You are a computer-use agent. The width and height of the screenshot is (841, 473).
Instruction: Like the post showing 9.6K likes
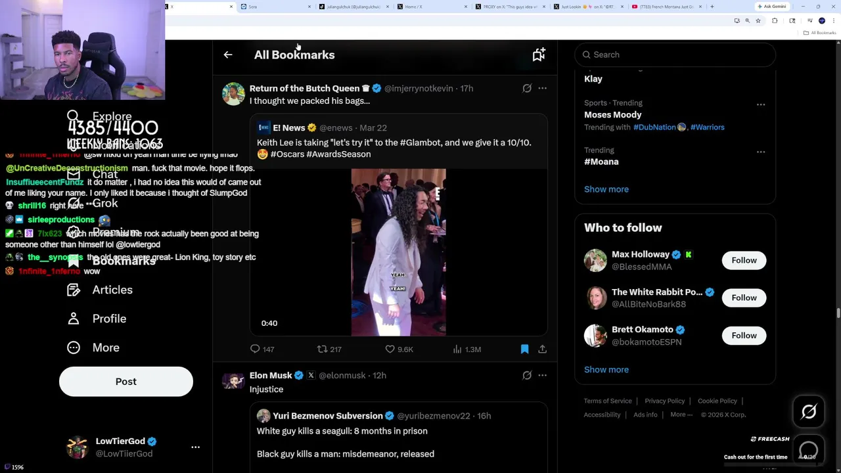click(399, 349)
